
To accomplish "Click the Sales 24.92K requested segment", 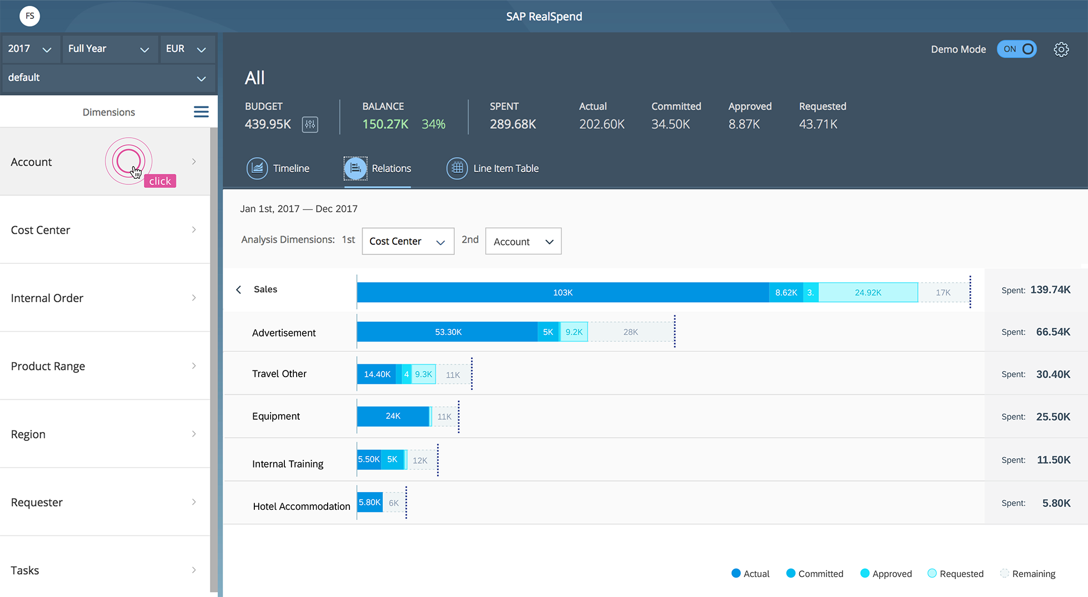I will 868,292.
